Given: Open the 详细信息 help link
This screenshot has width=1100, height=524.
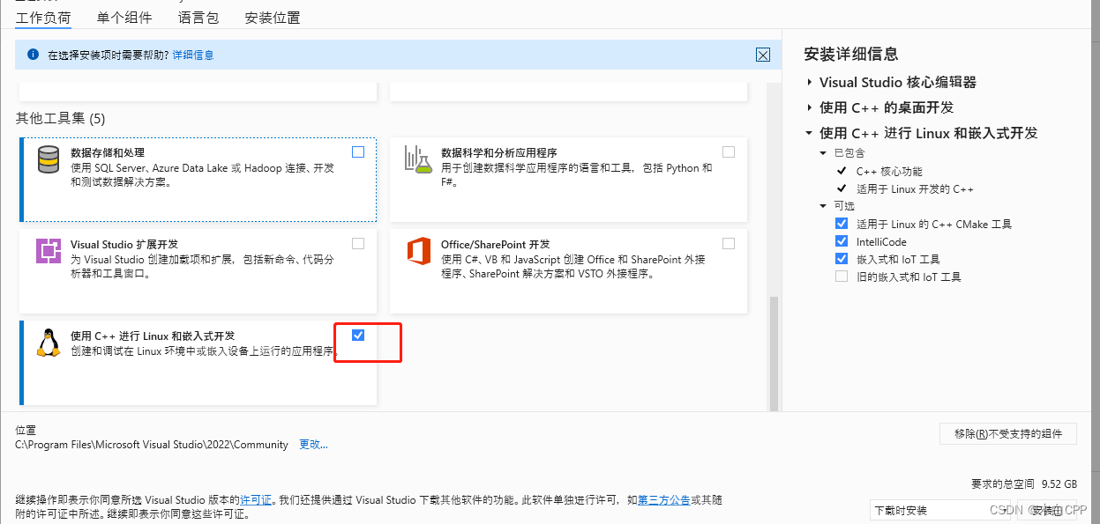Looking at the screenshot, I should click(193, 55).
